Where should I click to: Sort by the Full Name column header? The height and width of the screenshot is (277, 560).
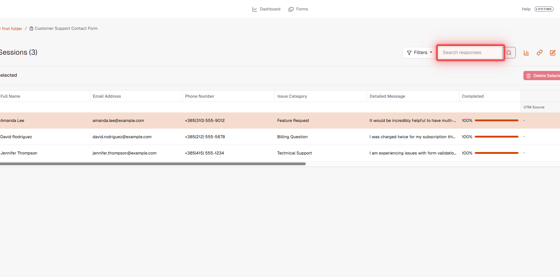tap(10, 96)
